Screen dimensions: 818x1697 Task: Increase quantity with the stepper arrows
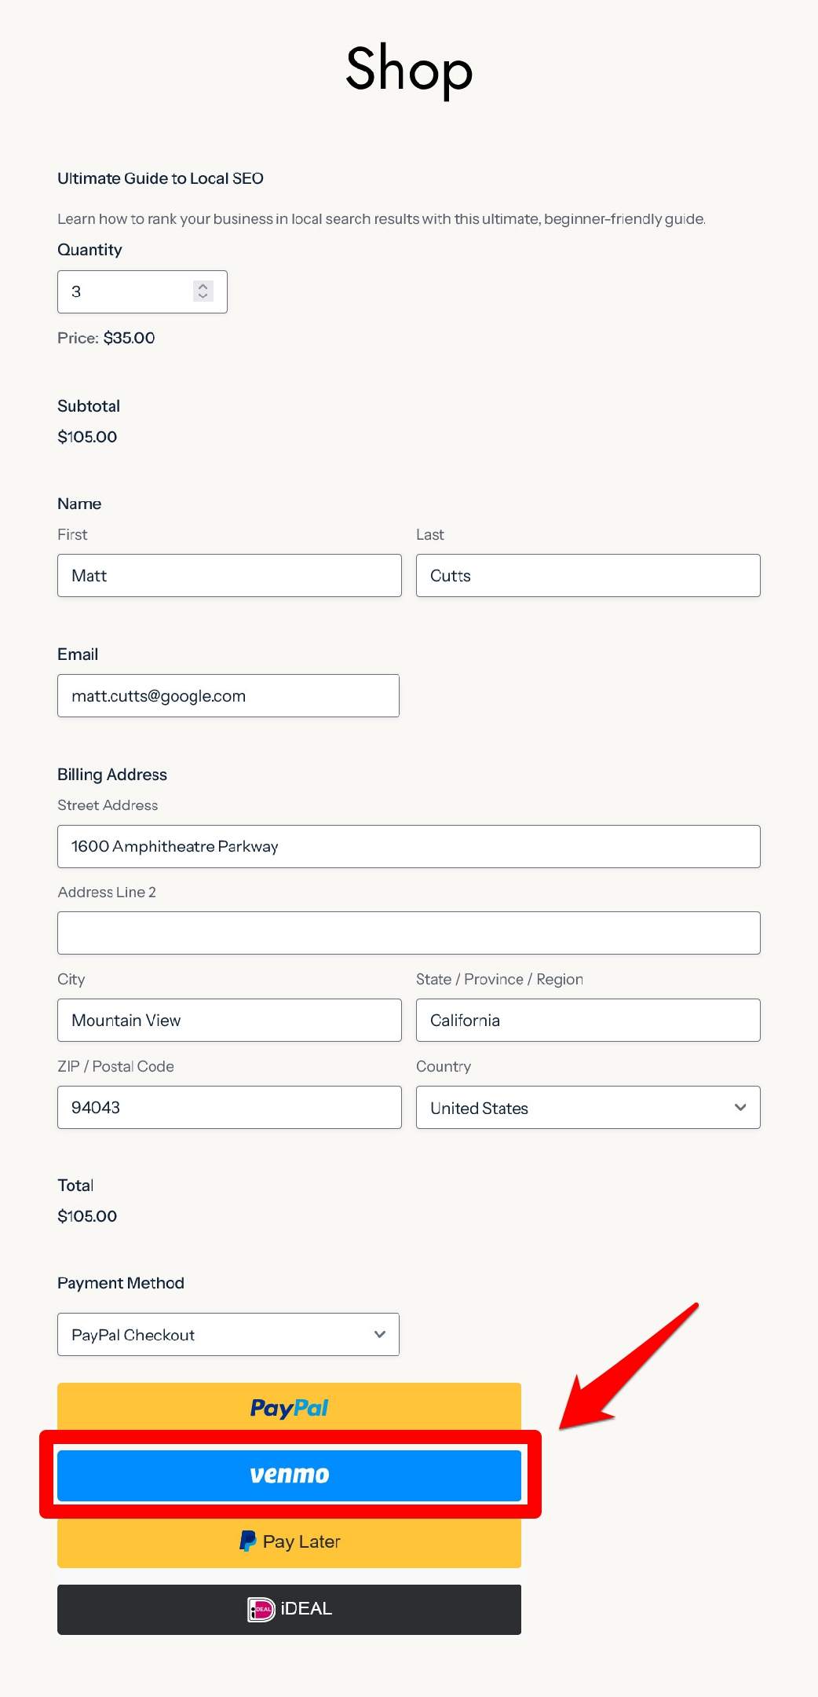(x=203, y=286)
